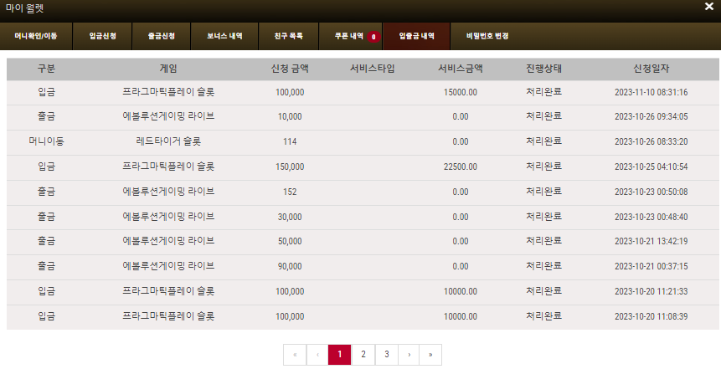The image size is (721, 369).
Task: Click the red coupon count badge
Action: point(373,37)
